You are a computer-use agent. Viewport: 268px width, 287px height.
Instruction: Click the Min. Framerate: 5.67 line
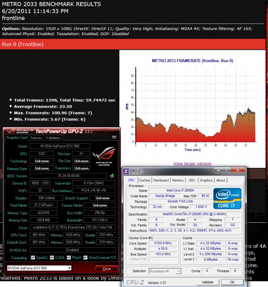click(50, 119)
